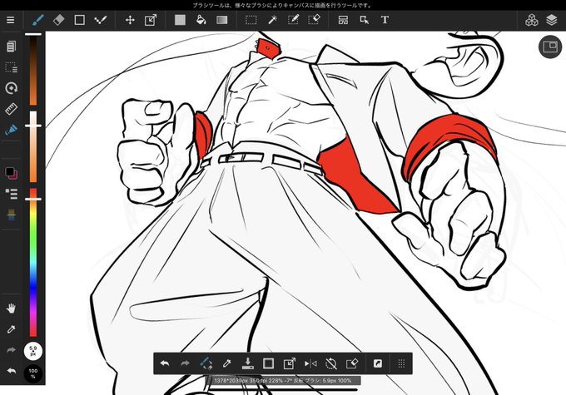Select the Bucket fill tool
The width and height of the screenshot is (566, 395).
(x=201, y=20)
